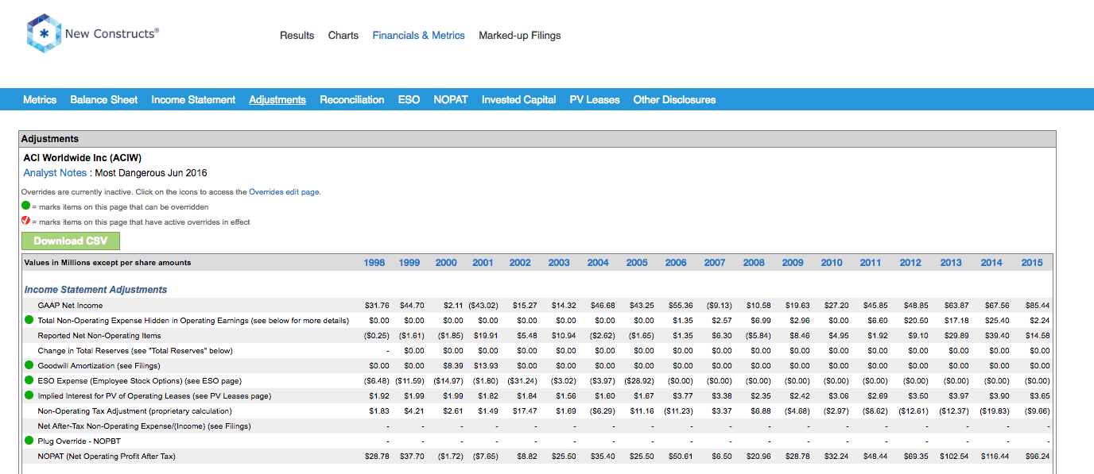Click the 2013 year column header

pos(951,263)
